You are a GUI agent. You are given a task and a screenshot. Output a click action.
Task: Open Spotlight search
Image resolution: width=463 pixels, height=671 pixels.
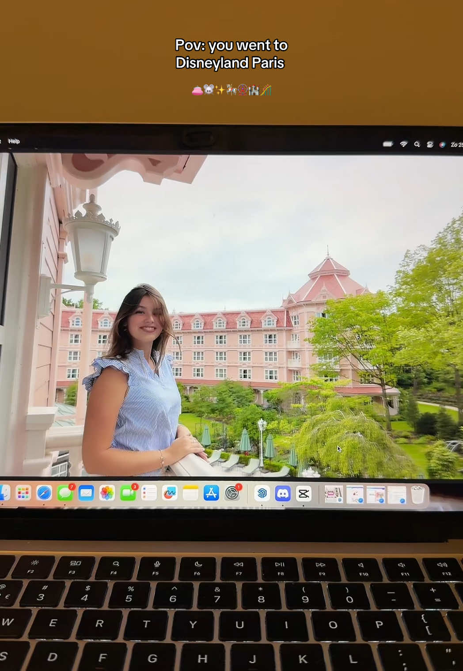click(x=417, y=144)
